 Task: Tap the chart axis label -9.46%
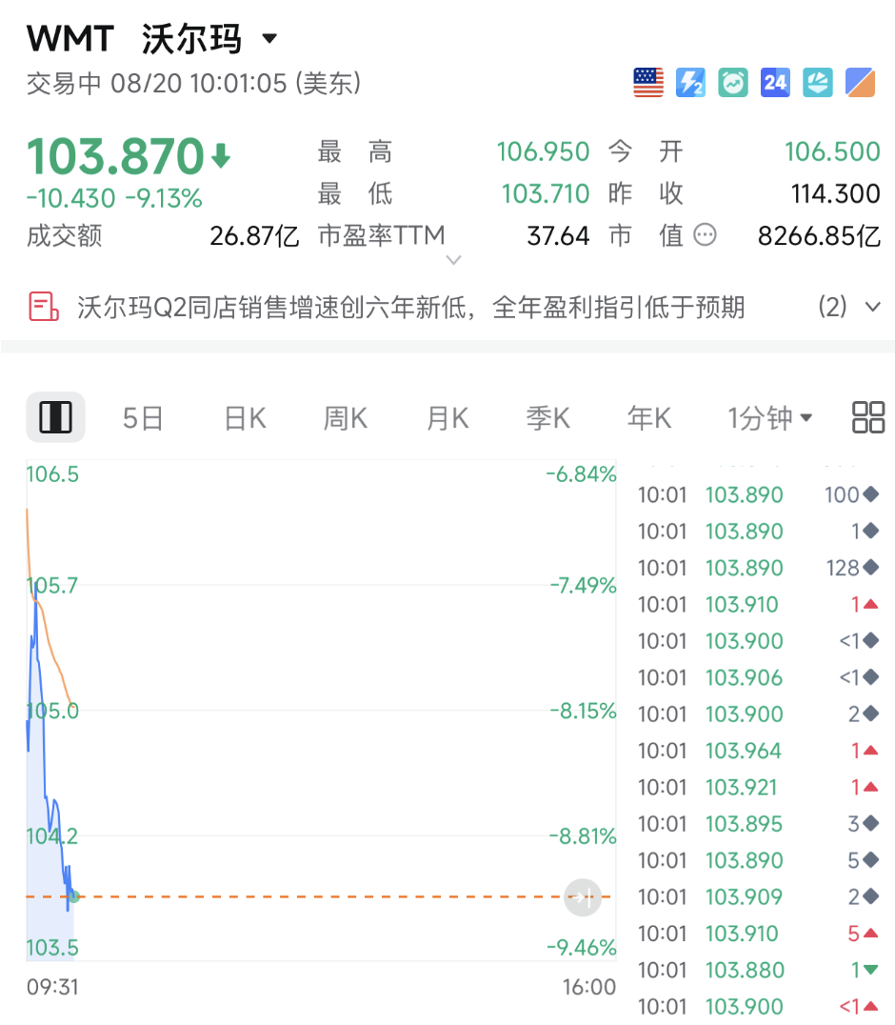[x=582, y=947]
